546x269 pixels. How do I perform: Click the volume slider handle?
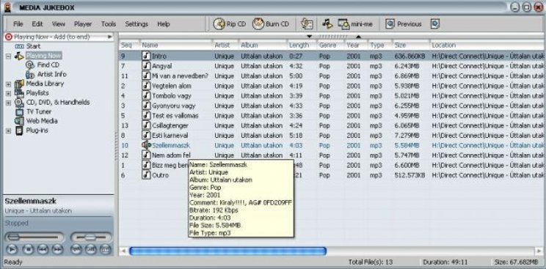[90, 237]
